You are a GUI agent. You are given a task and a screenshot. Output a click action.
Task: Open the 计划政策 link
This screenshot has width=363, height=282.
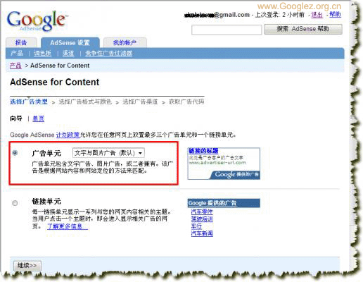click(68, 135)
